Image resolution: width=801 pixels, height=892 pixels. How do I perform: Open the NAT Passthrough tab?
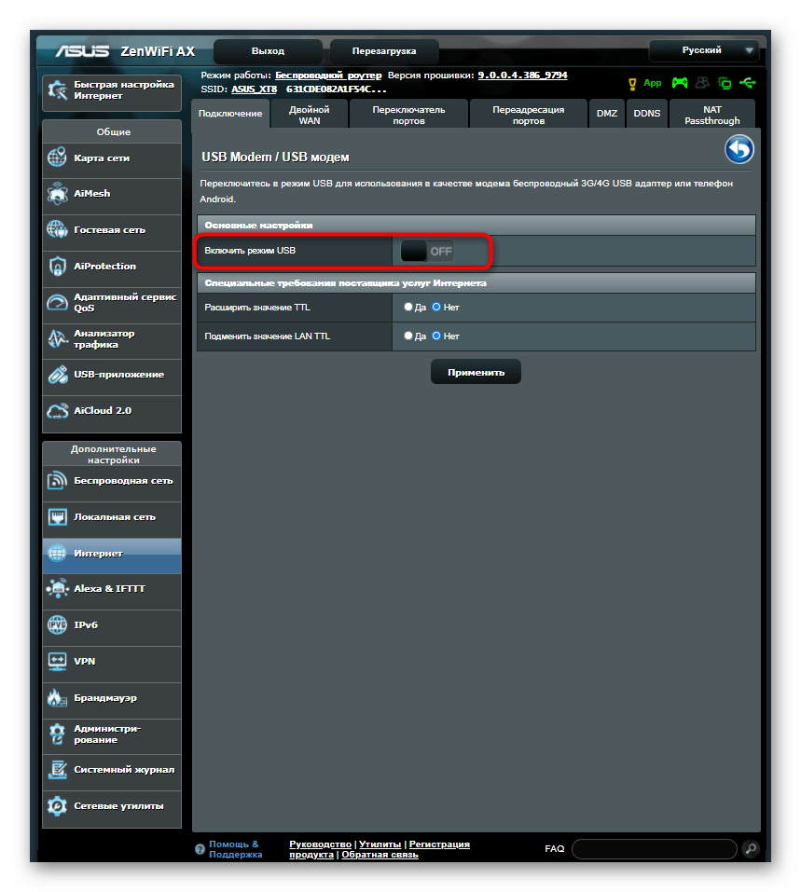tap(711, 115)
